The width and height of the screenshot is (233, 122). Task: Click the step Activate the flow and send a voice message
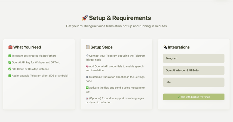click(115, 89)
